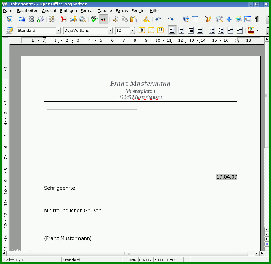Open the Navigator star icon
271x264 pixels.
229,19
